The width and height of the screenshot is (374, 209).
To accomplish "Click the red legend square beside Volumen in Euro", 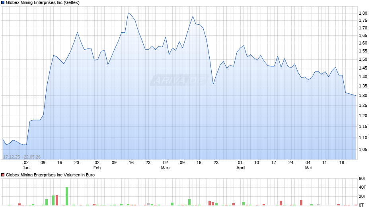I will coord(3,175).
